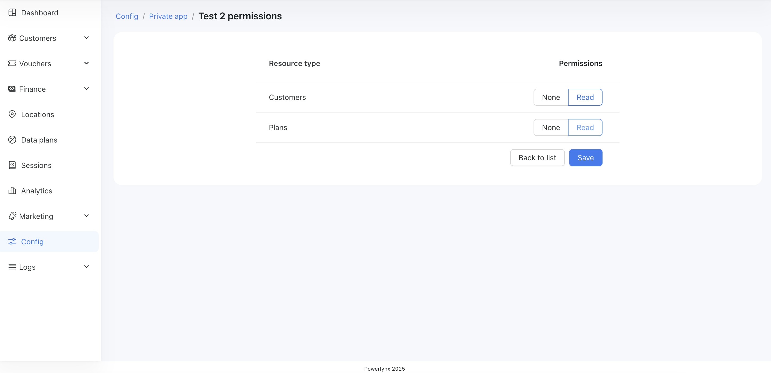Expand the Logs menu chevron

point(86,267)
